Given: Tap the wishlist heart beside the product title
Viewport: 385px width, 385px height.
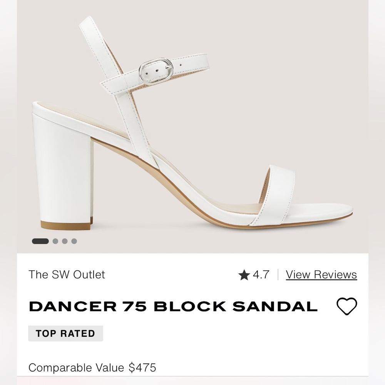Looking at the screenshot, I should 346,306.
